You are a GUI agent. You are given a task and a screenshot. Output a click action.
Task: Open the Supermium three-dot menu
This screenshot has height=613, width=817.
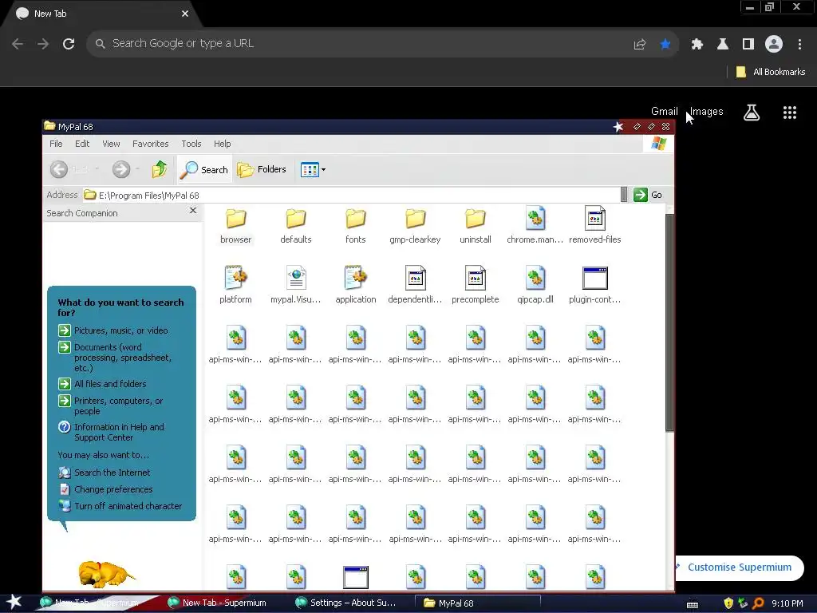pyautogui.click(x=799, y=45)
